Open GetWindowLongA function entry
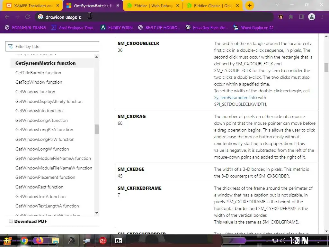Viewport: 329px width, 247px height. [x=41, y=120]
